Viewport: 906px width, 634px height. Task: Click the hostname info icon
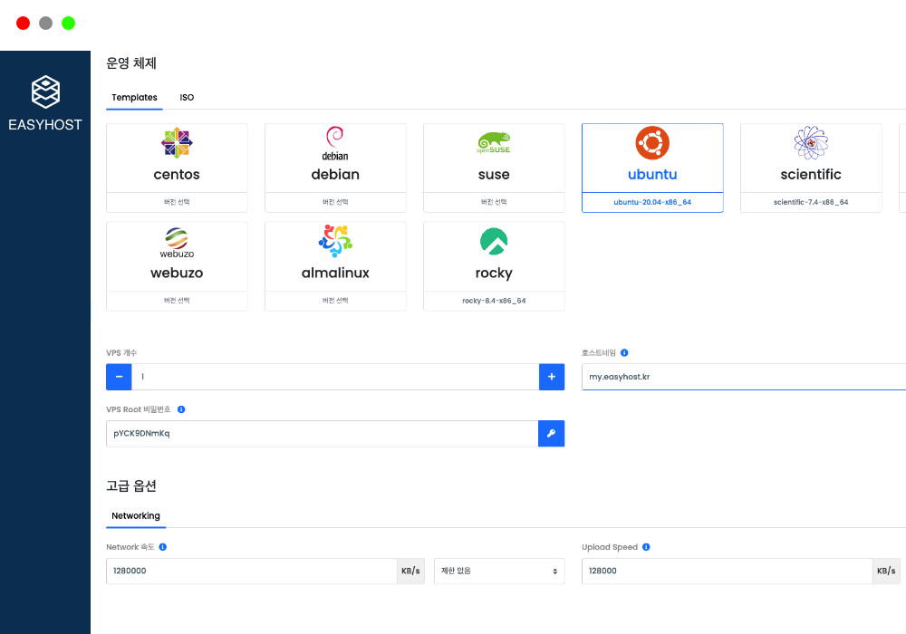click(x=624, y=353)
